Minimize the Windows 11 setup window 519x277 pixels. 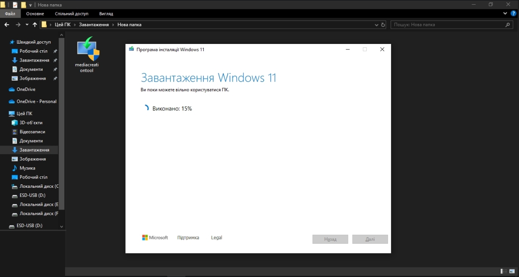click(x=347, y=50)
